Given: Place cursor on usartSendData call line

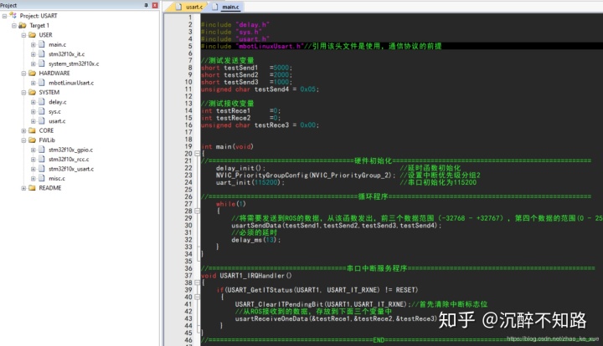Looking at the screenshot, I should tap(337, 226).
